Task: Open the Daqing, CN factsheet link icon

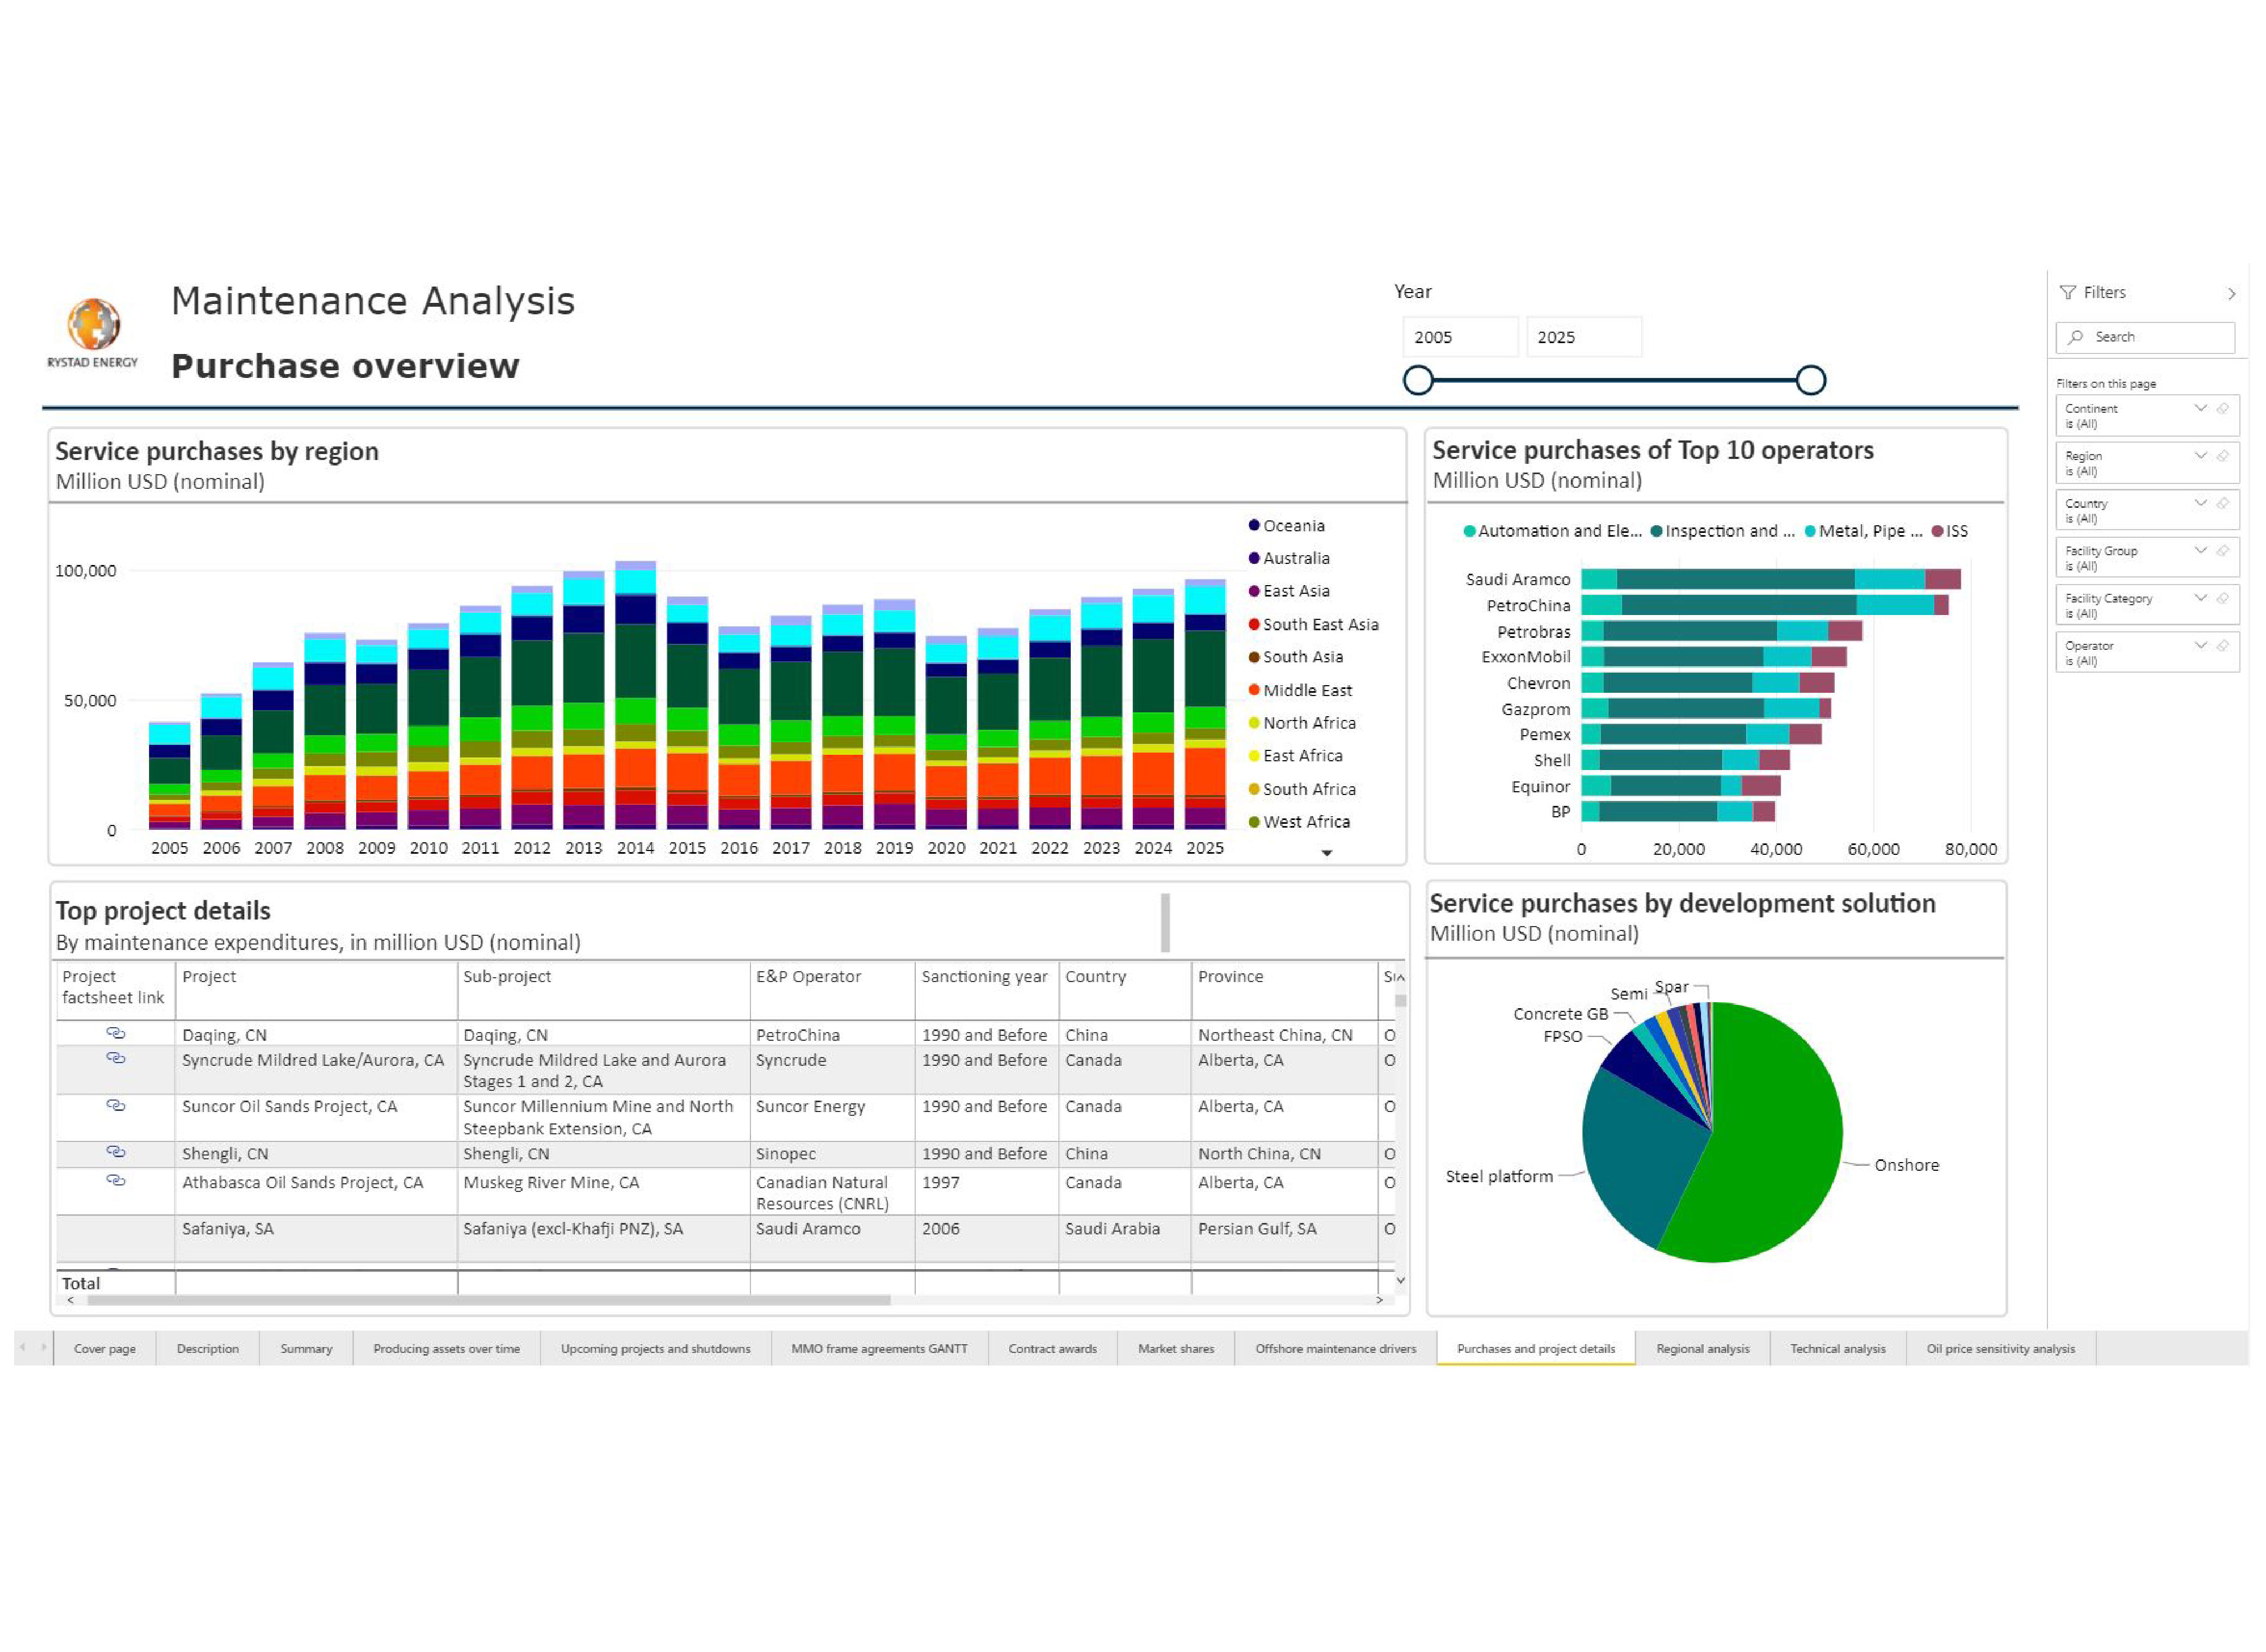Action: click(x=116, y=1033)
